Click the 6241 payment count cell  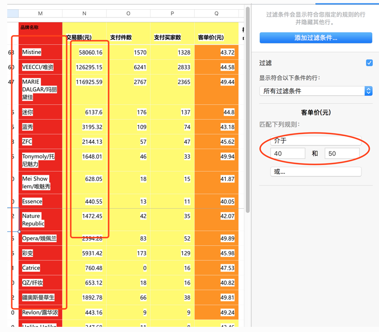pos(129,67)
